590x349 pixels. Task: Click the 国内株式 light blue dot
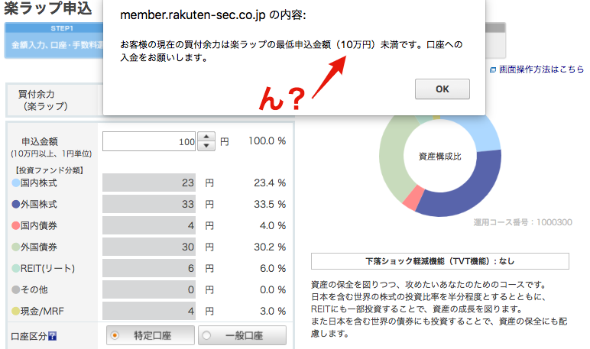tap(16, 183)
